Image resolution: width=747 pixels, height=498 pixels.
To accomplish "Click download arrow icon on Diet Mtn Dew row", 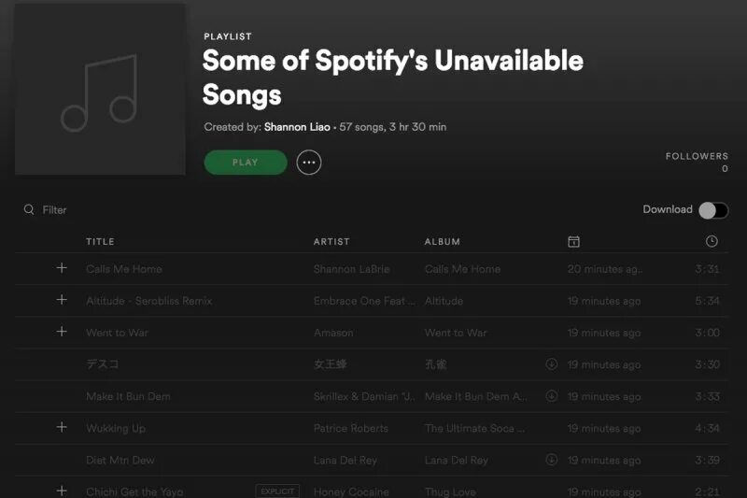I will point(552,459).
